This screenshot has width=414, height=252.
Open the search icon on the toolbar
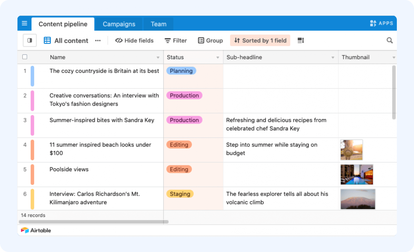click(x=389, y=40)
